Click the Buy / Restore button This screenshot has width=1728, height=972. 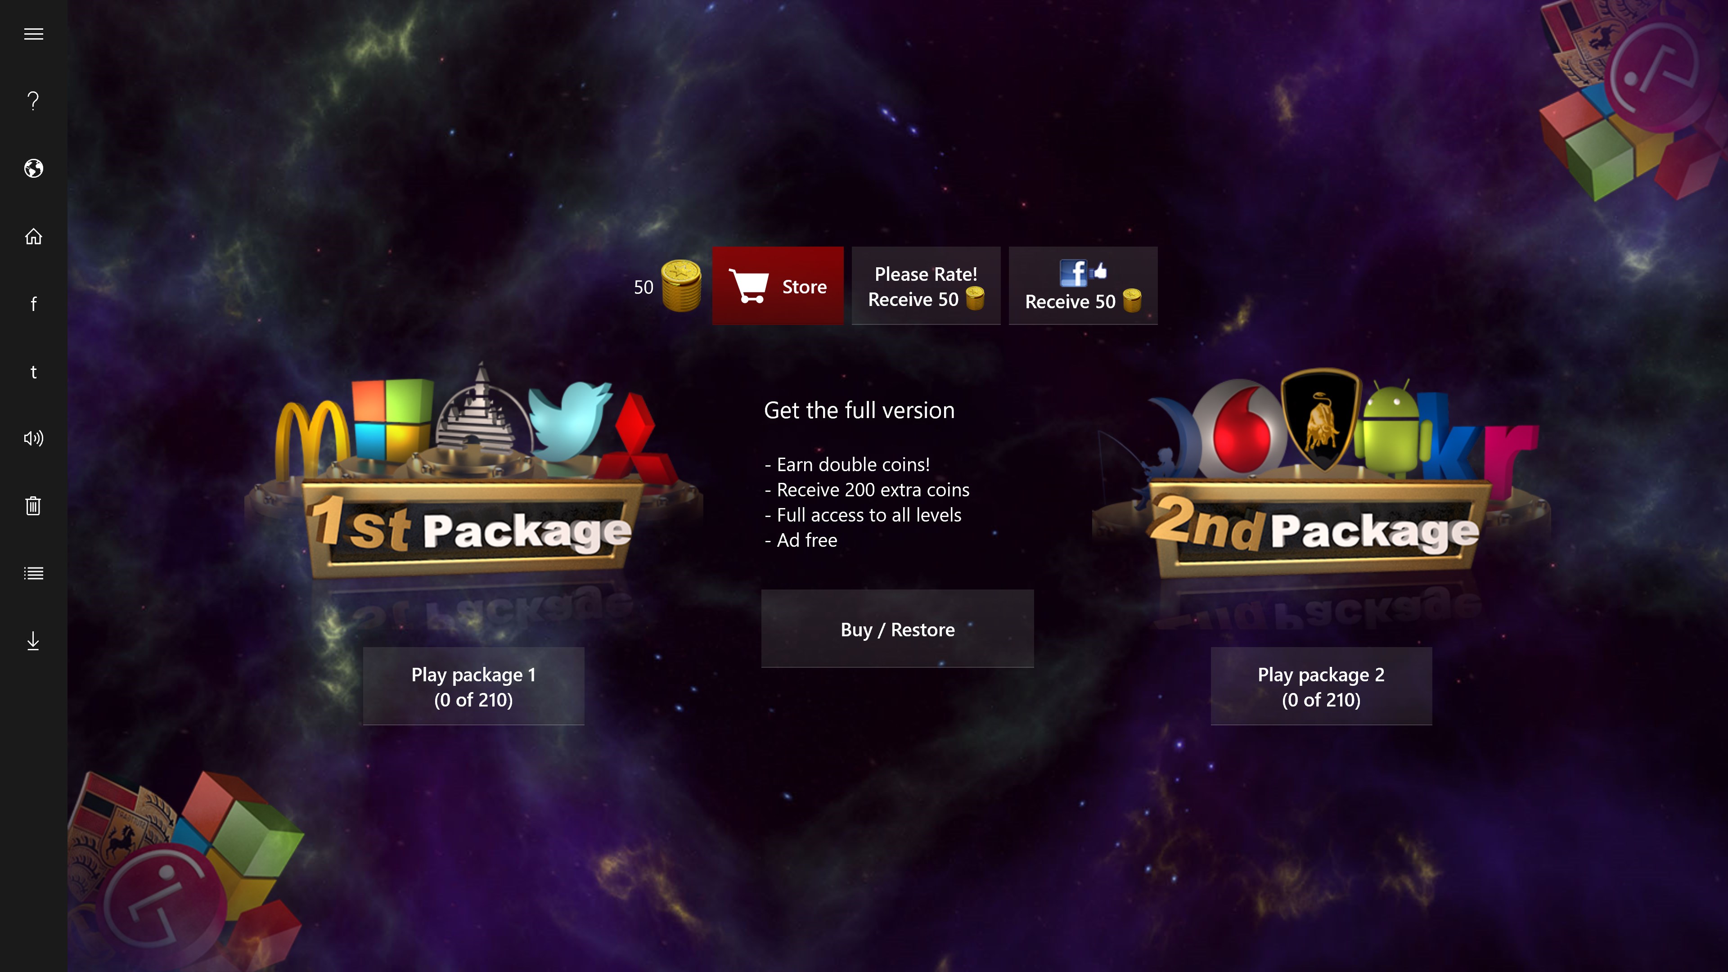898,629
